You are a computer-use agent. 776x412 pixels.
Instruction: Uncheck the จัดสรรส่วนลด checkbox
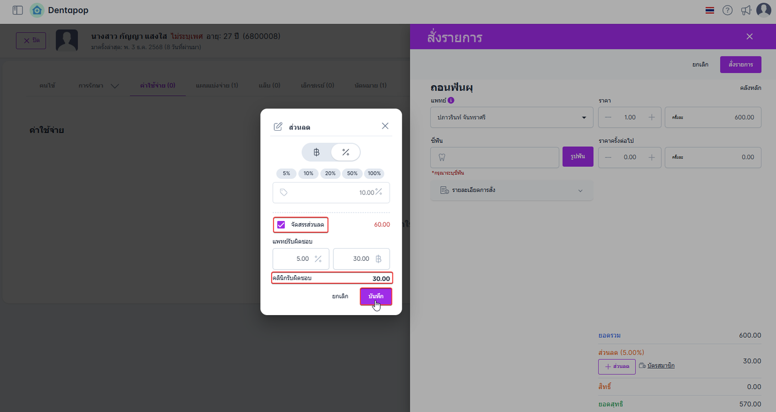click(281, 225)
